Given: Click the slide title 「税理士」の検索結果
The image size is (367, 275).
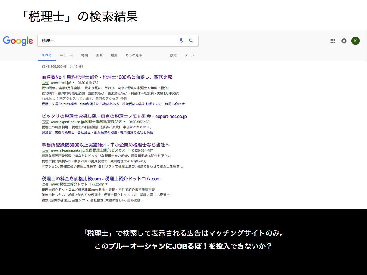Looking at the screenshot, I should click(x=80, y=17).
